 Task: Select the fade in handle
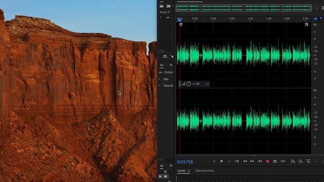point(181,25)
